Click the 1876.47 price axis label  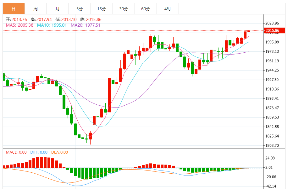pos(272,108)
